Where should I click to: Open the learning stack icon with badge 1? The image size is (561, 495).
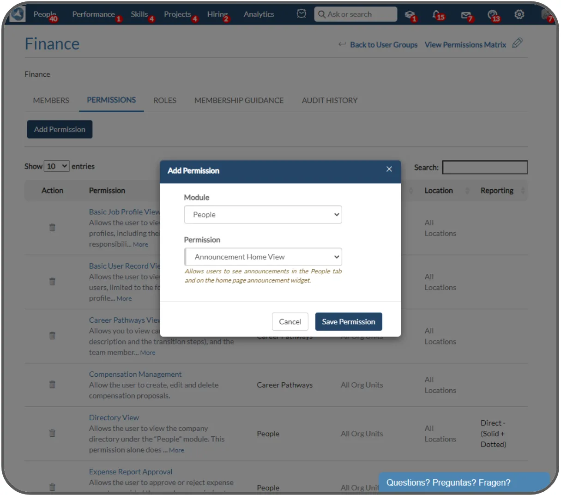410,15
